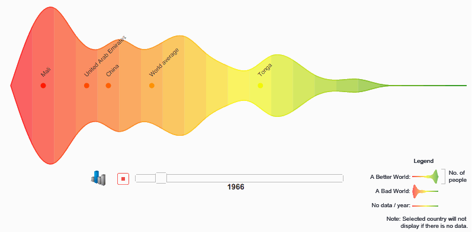Click the 1966 year label
This screenshot has width=472, height=232.
[x=236, y=187]
